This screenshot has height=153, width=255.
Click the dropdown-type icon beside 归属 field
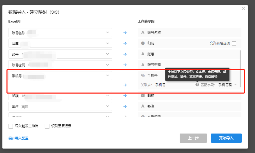(x=143, y=43)
